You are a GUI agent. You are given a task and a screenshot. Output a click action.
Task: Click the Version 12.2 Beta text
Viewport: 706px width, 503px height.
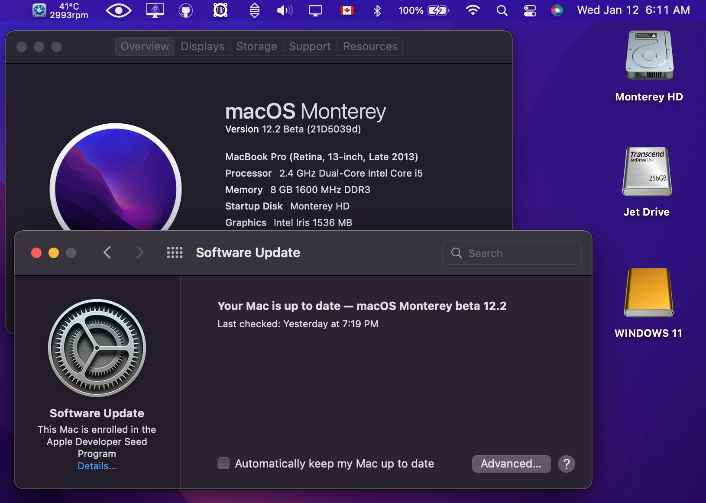point(293,129)
